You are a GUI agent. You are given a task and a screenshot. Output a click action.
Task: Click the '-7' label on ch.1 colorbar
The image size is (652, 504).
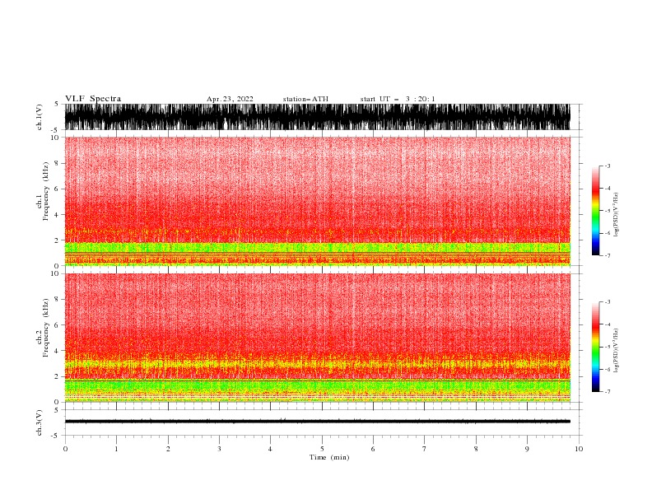click(x=607, y=255)
